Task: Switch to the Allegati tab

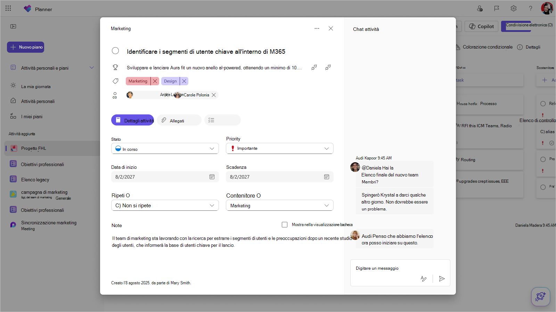Action: [179, 120]
